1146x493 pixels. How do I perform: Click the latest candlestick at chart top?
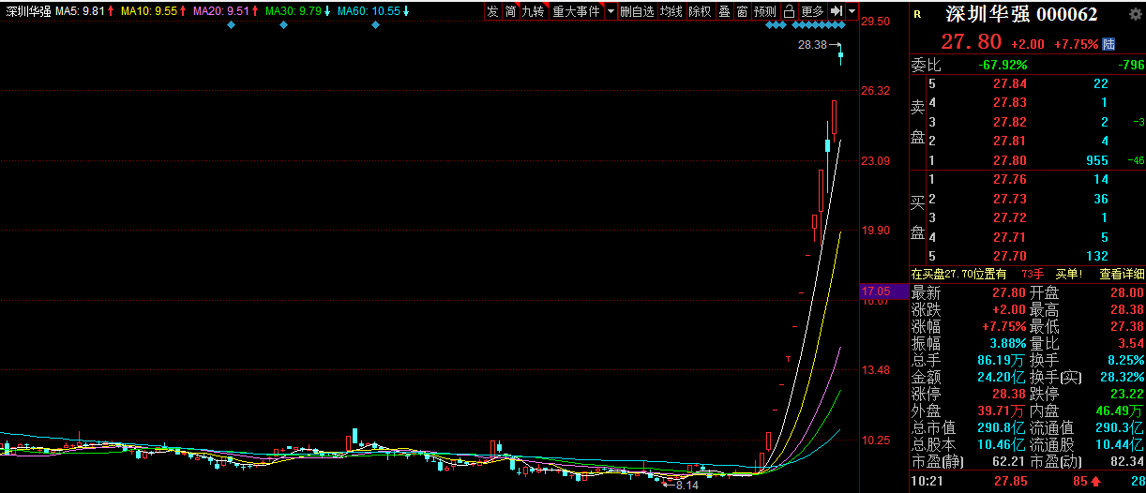[841, 56]
